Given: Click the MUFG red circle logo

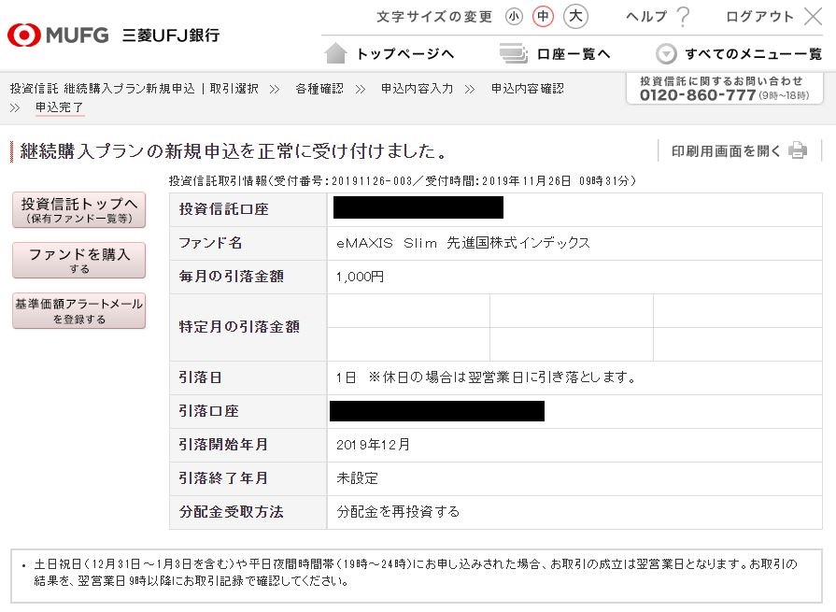Looking at the screenshot, I should tap(23, 36).
